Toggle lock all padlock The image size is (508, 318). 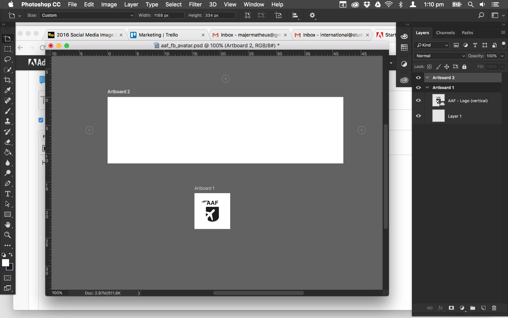[464, 67]
